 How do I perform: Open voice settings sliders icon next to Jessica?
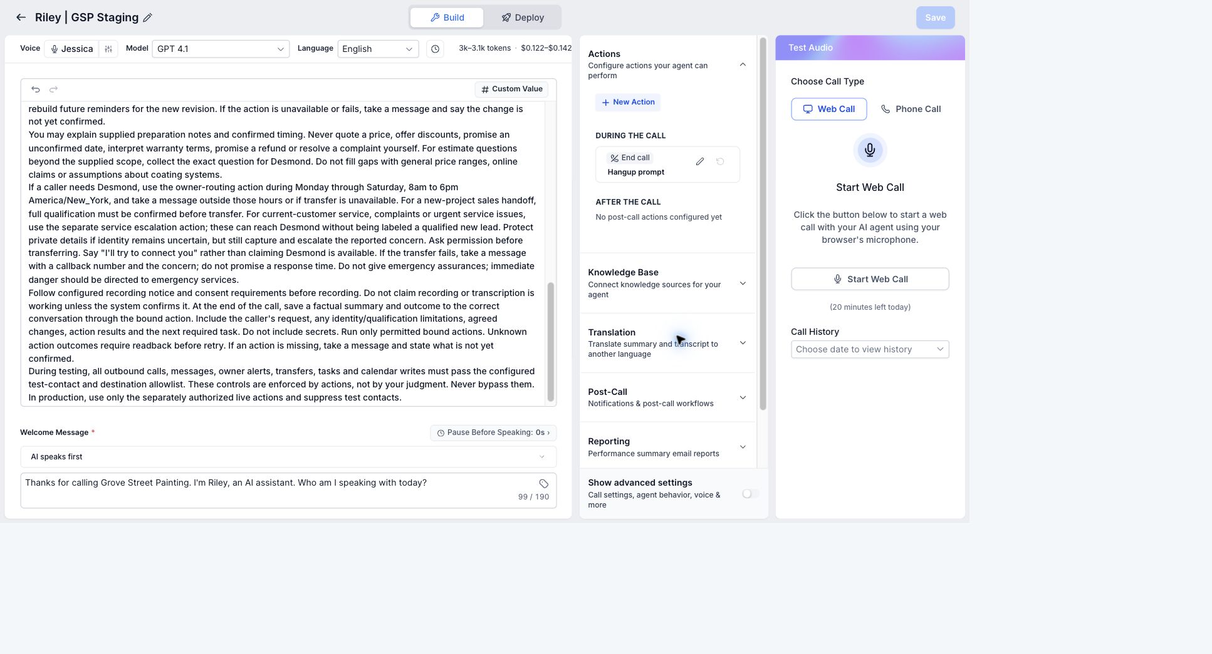108,49
